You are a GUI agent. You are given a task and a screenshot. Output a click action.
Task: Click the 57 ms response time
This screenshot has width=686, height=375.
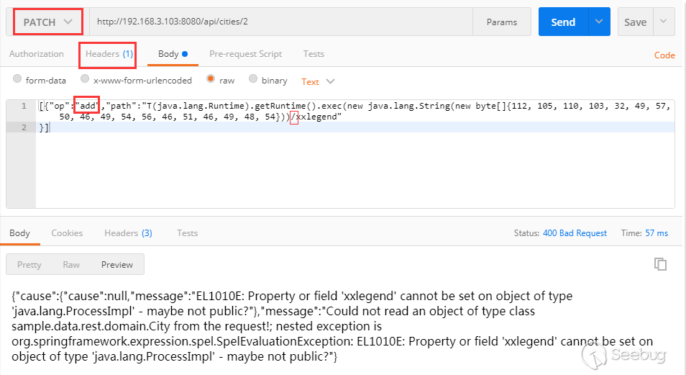(657, 233)
